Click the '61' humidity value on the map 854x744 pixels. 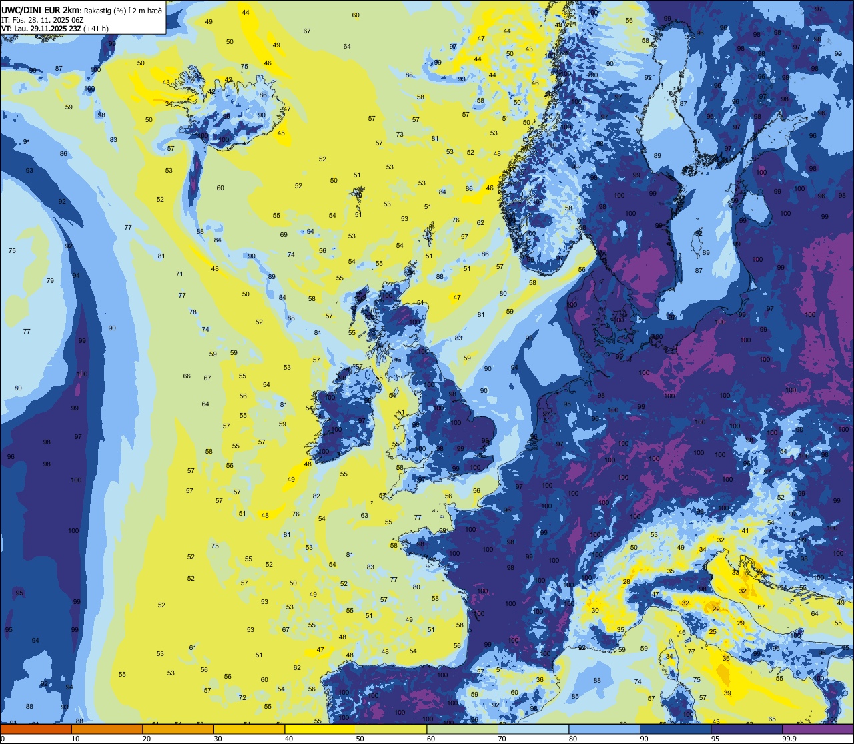(x=193, y=647)
